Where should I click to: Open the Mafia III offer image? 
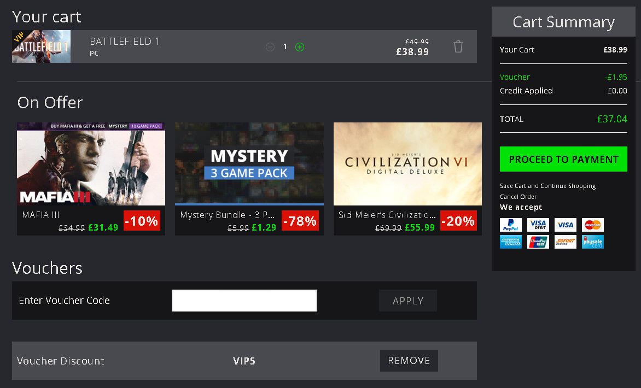click(x=91, y=164)
